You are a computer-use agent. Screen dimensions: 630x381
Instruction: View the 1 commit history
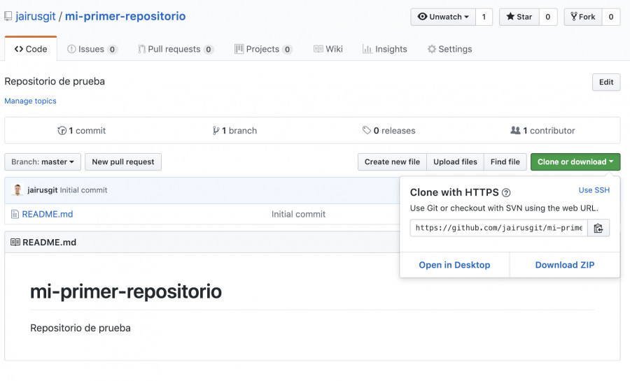coord(82,130)
